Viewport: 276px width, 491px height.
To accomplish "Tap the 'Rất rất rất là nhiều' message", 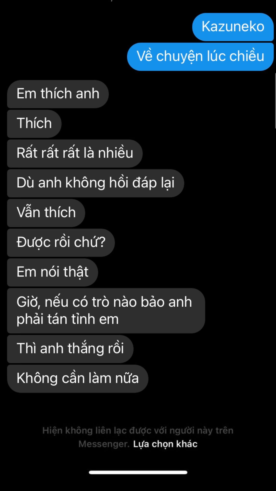I will pos(75,153).
